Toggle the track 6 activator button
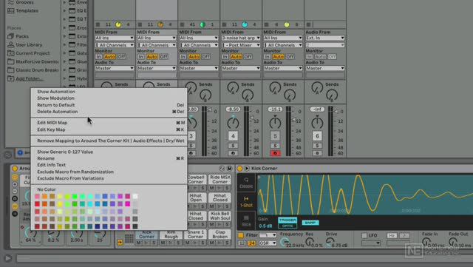Image resolution: width=473 pixels, height=267 pixels. [317, 136]
